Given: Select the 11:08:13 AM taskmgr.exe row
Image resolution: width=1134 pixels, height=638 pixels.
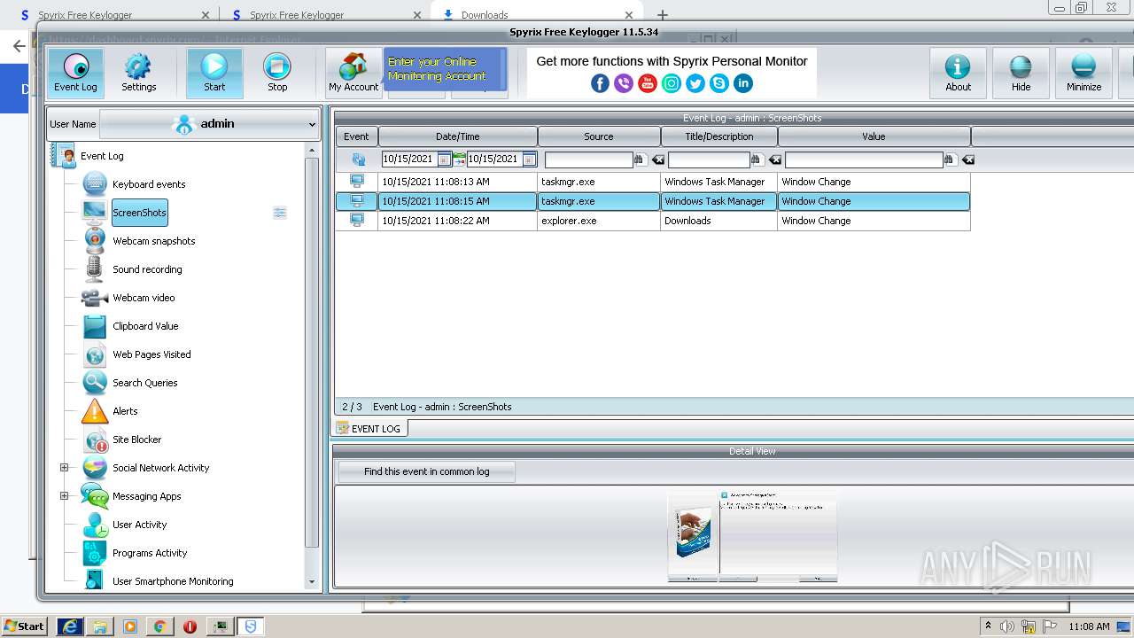Looking at the screenshot, I should pyautogui.click(x=653, y=182).
